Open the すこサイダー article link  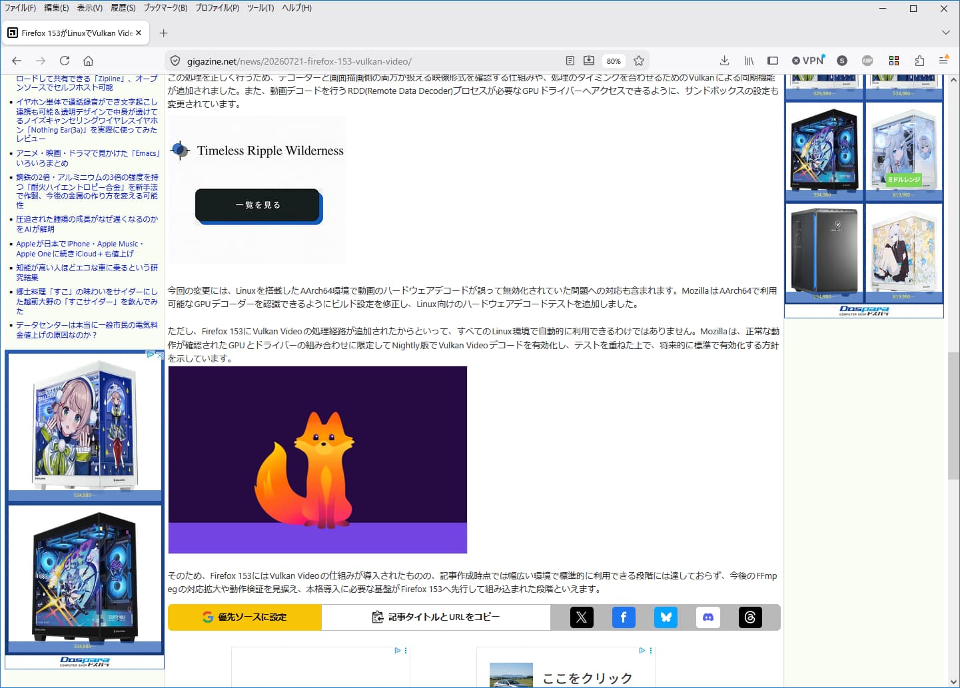[87, 301]
